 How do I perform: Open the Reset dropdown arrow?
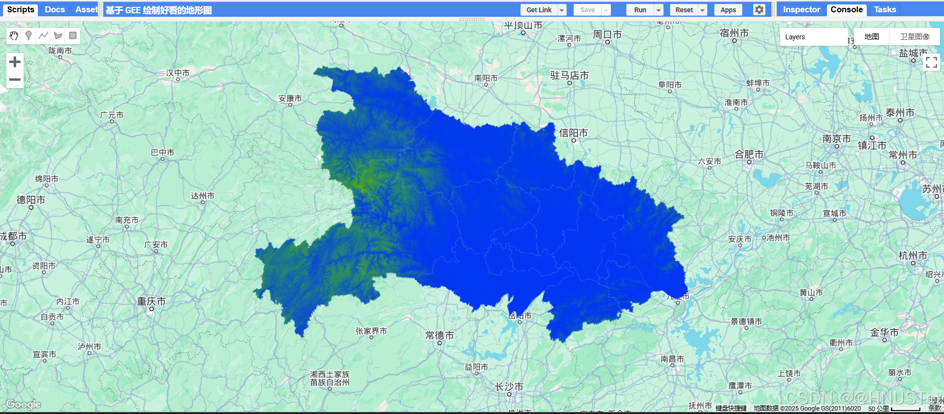click(702, 10)
